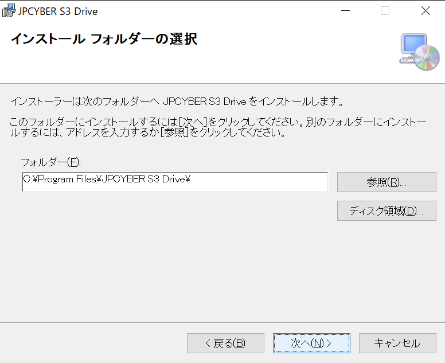Close the JPCYBER S3 Drive installer window

426,11
